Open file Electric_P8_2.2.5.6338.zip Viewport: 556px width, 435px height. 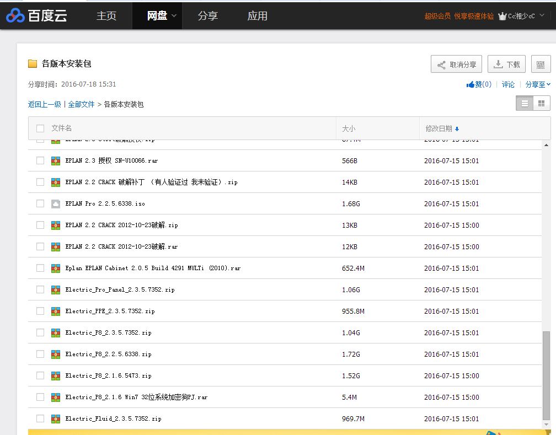(x=108, y=354)
